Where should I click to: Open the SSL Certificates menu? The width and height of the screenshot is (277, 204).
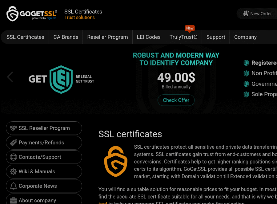tap(25, 37)
